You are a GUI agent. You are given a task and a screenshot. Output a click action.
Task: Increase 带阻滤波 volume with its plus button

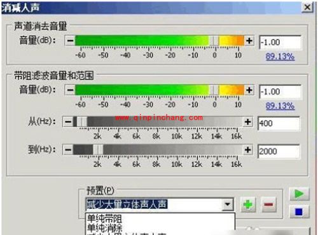click(249, 90)
